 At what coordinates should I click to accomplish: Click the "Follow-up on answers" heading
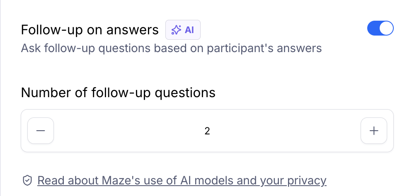[90, 30]
